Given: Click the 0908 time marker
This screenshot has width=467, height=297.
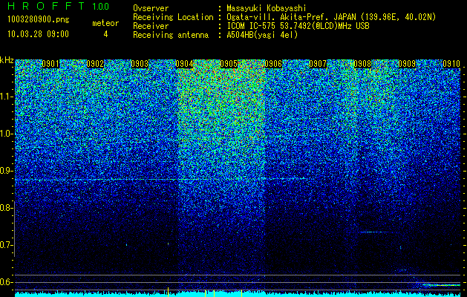Looking at the screenshot, I should [362, 64].
